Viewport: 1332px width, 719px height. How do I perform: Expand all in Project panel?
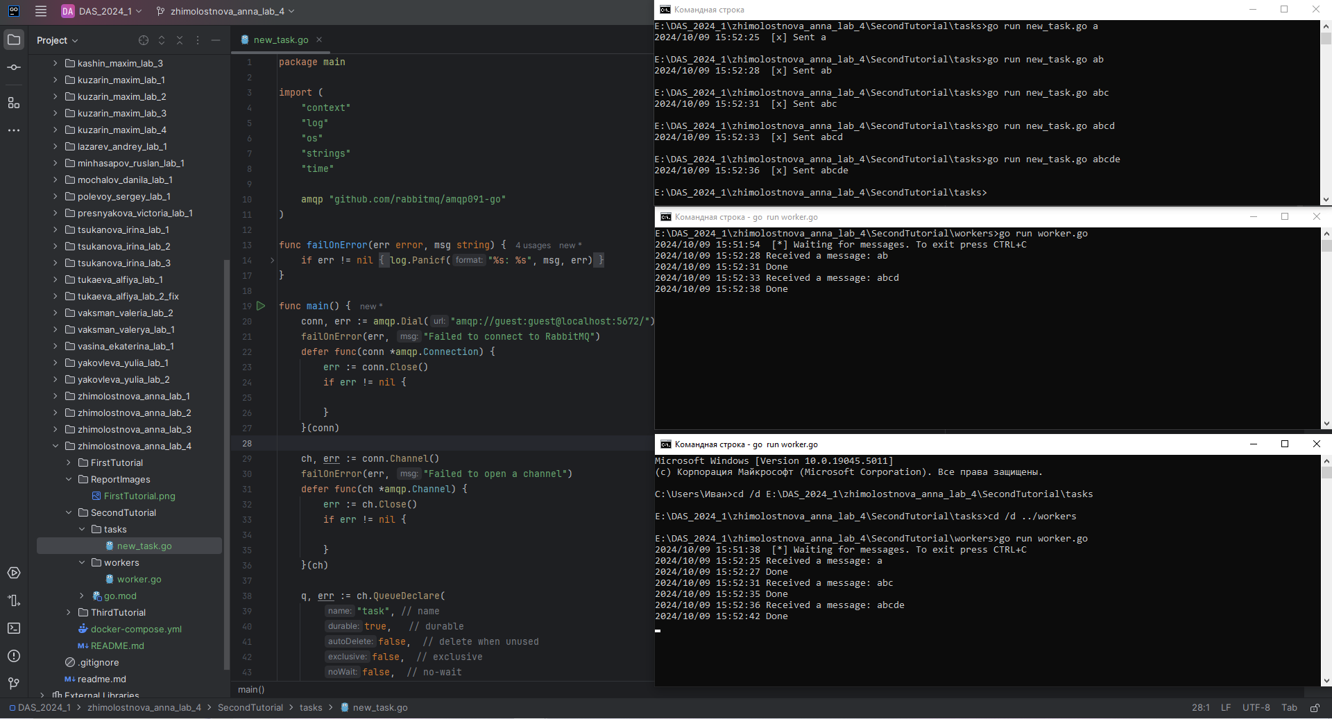[162, 40]
